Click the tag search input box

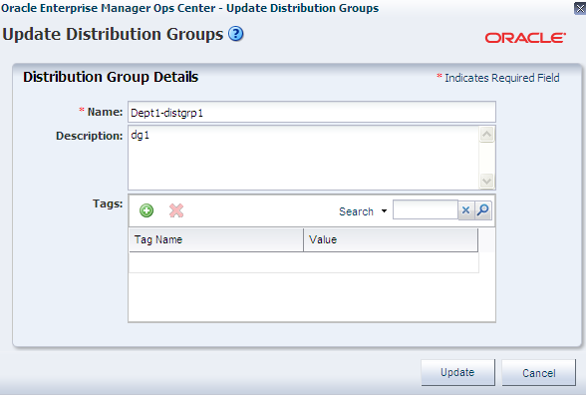tap(426, 209)
